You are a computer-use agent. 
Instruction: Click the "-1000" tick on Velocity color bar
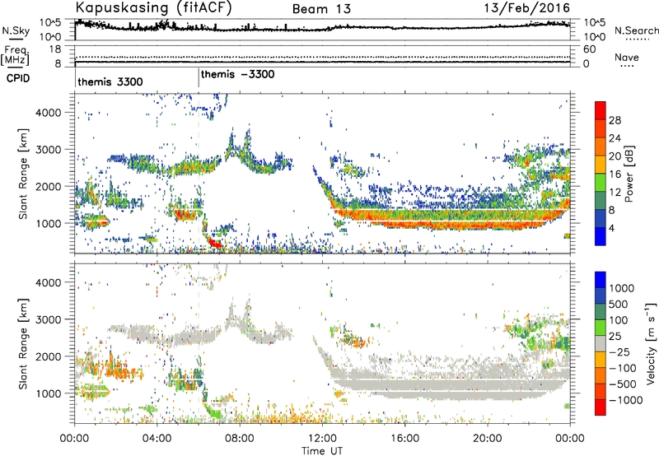626,400
